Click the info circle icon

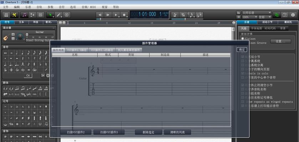(293, 15)
